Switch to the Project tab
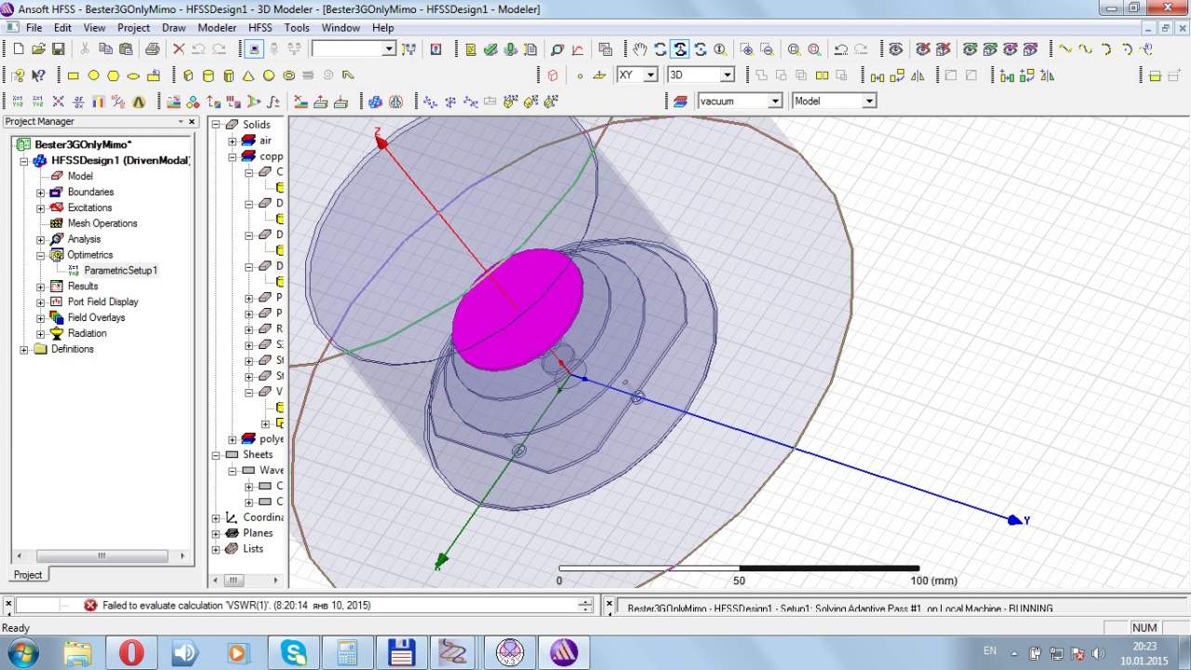1191x670 pixels. tap(28, 574)
